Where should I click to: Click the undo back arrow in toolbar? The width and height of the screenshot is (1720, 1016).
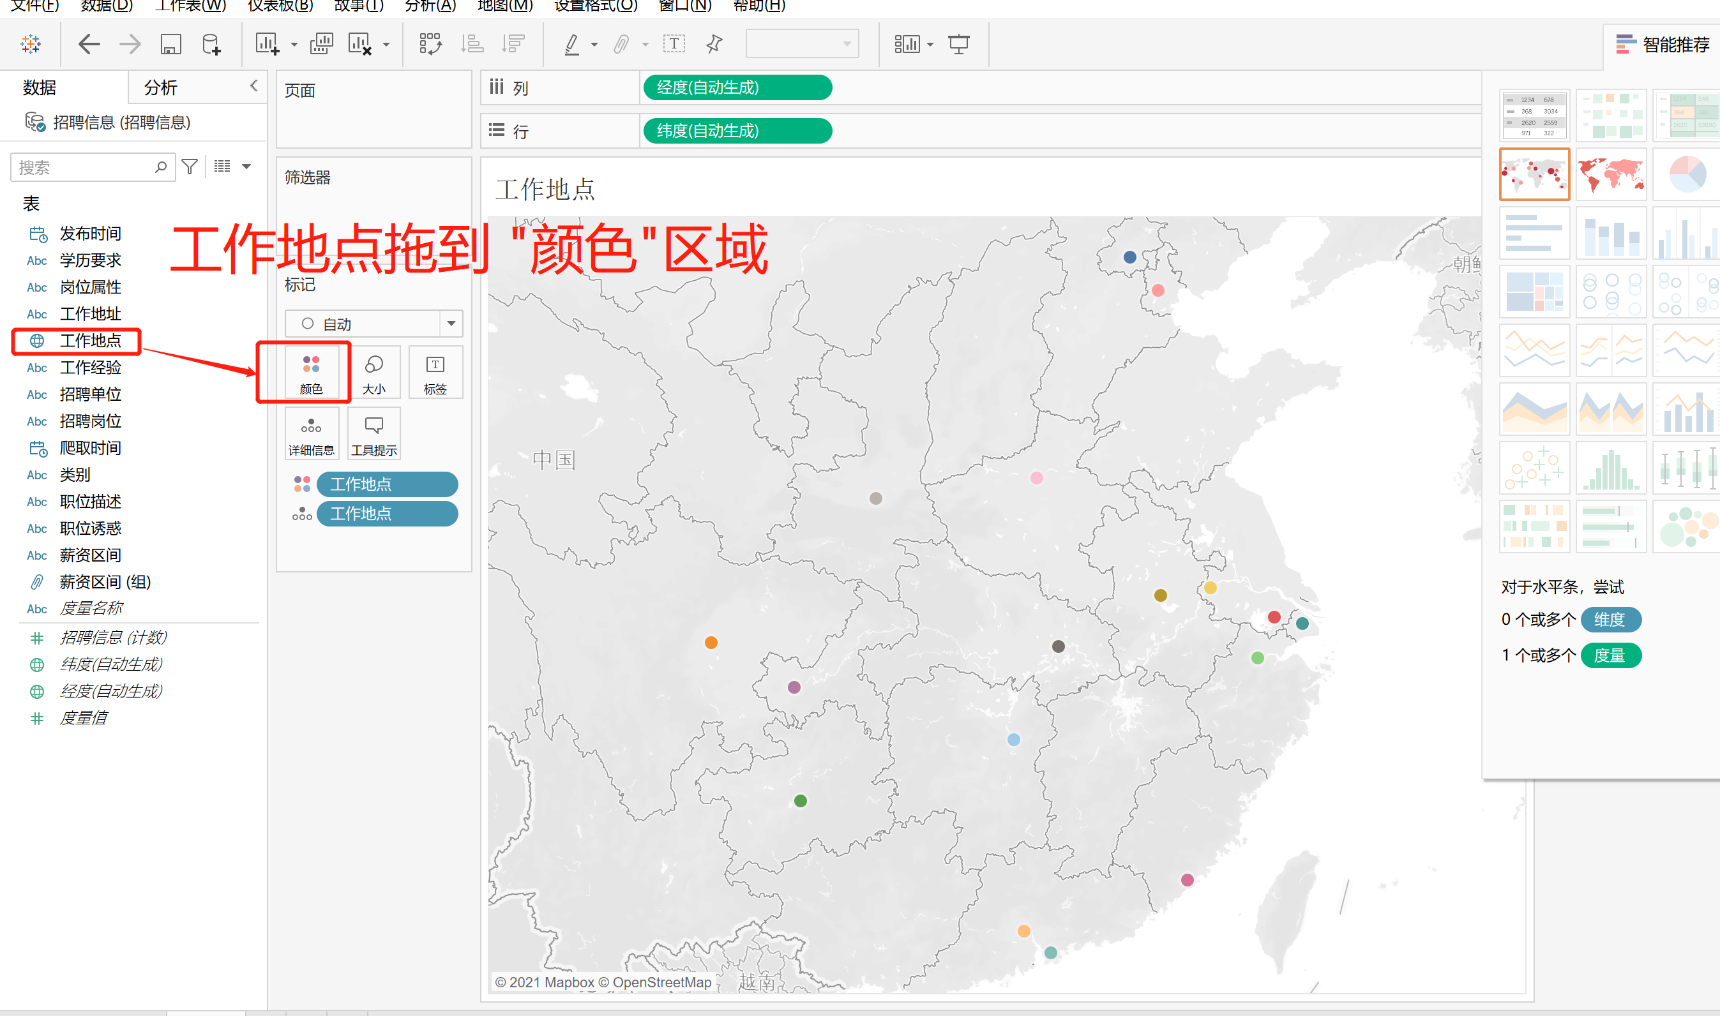89,45
